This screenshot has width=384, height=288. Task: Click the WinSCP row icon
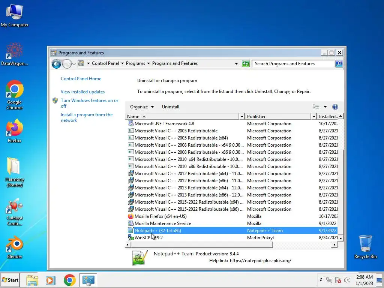131,237
